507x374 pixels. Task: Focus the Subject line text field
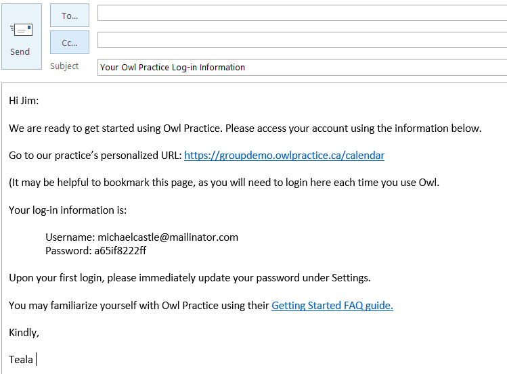(x=301, y=67)
